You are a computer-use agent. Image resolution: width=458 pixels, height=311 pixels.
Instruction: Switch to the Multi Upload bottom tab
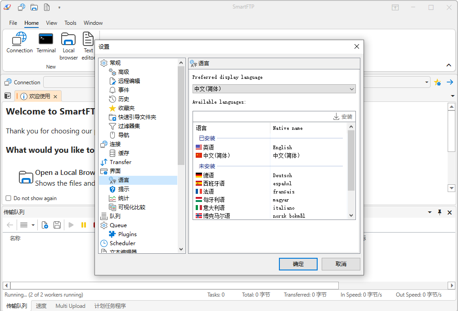(70, 306)
